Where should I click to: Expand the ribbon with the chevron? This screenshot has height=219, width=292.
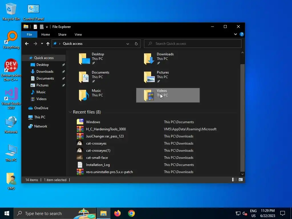click(235, 34)
